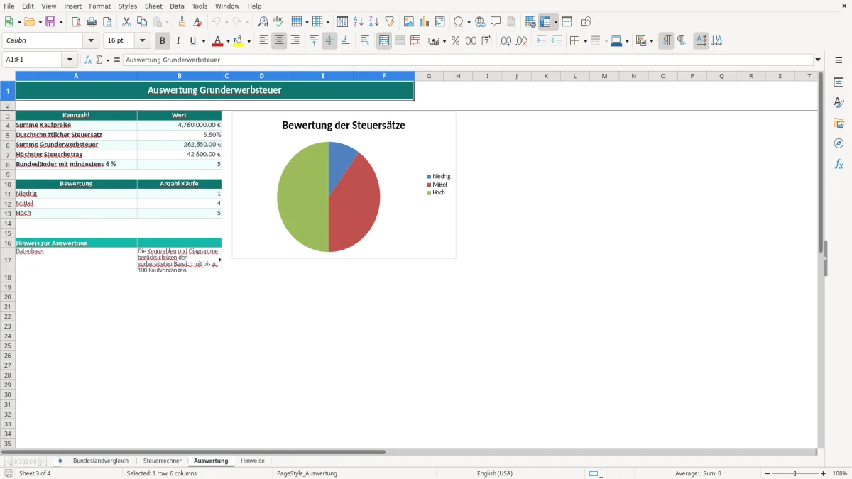This screenshot has height=479, width=852.
Task: Expand the formula bar with the arrow
Action: point(818,60)
